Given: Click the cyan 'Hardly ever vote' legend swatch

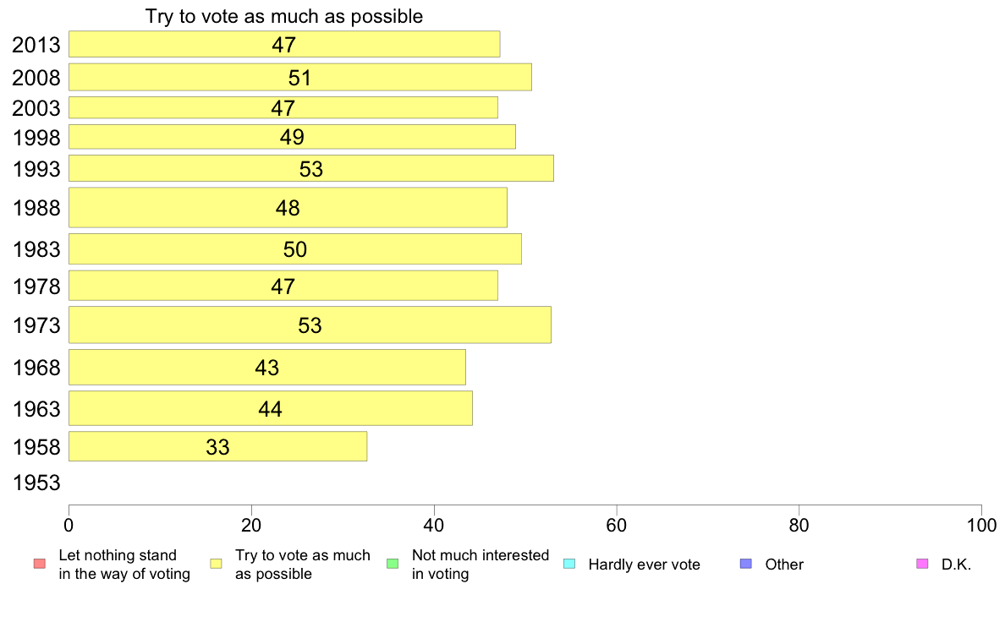Looking at the screenshot, I should (x=569, y=564).
